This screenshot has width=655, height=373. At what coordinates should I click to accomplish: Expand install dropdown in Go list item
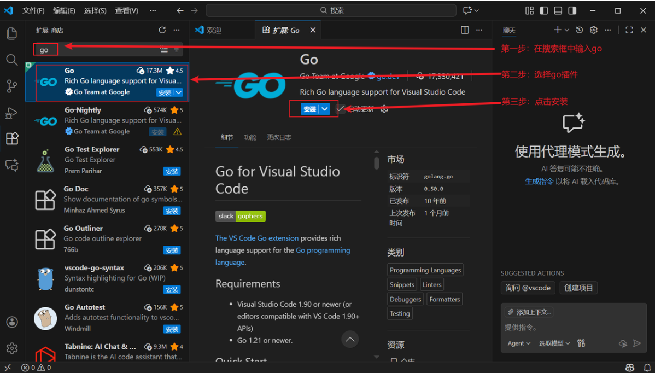click(x=178, y=93)
